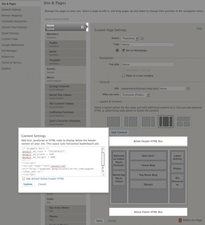205x225 pixels.
Task: Click the Below Header HTML Box
Action: point(148,141)
